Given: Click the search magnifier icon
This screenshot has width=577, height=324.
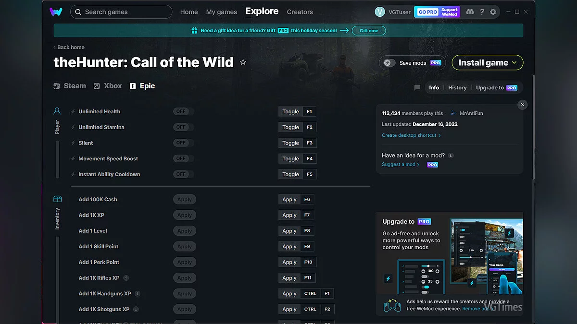Looking at the screenshot, I should pyautogui.click(x=78, y=12).
